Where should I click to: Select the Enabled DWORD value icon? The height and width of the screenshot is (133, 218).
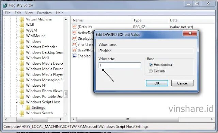click(75, 56)
